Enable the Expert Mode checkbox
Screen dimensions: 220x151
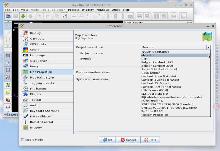23,140
